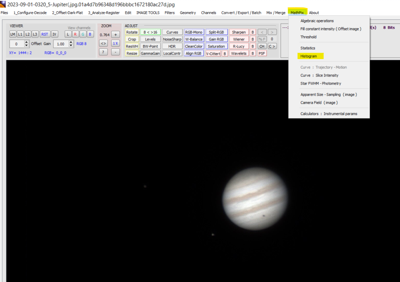Image resolution: width=400 pixels, height=282 pixels.
Task: Click the 8 < >16 bit conversion button
Action: click(150, 32)
